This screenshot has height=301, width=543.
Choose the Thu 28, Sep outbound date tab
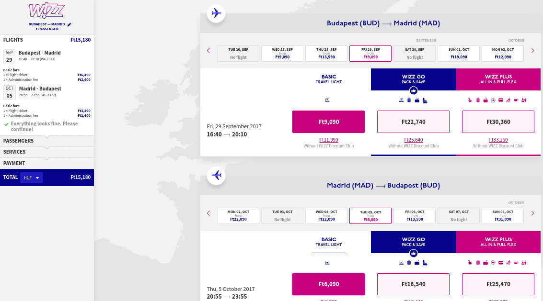(326, 54)
